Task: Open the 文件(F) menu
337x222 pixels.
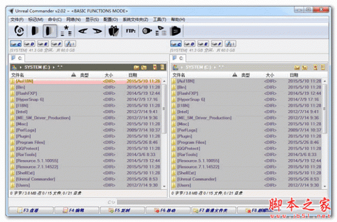Action: click(17, 20)
